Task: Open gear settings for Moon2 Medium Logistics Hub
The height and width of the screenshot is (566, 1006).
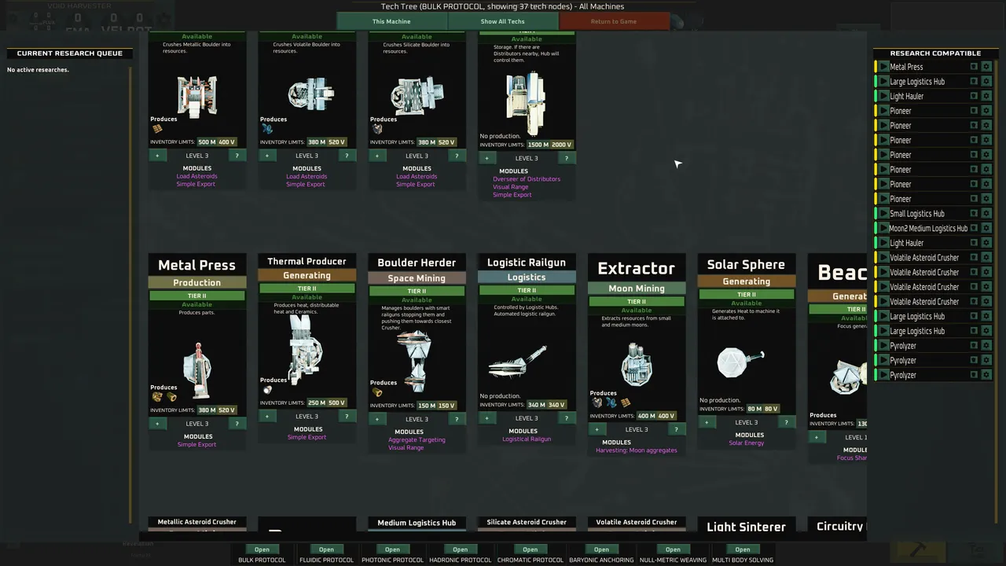Action: [986, 228]
